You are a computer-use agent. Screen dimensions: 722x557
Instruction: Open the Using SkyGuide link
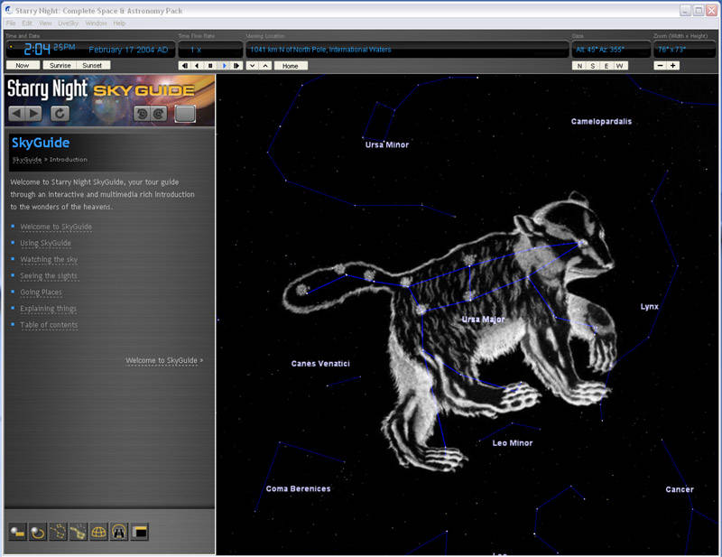46,243
